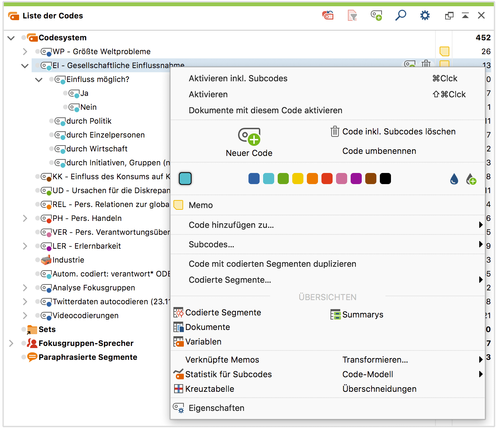Undock the Liste der Codes panel
Image resolution: width=498 pixels, height=430 pixels.
coord(449,15)
